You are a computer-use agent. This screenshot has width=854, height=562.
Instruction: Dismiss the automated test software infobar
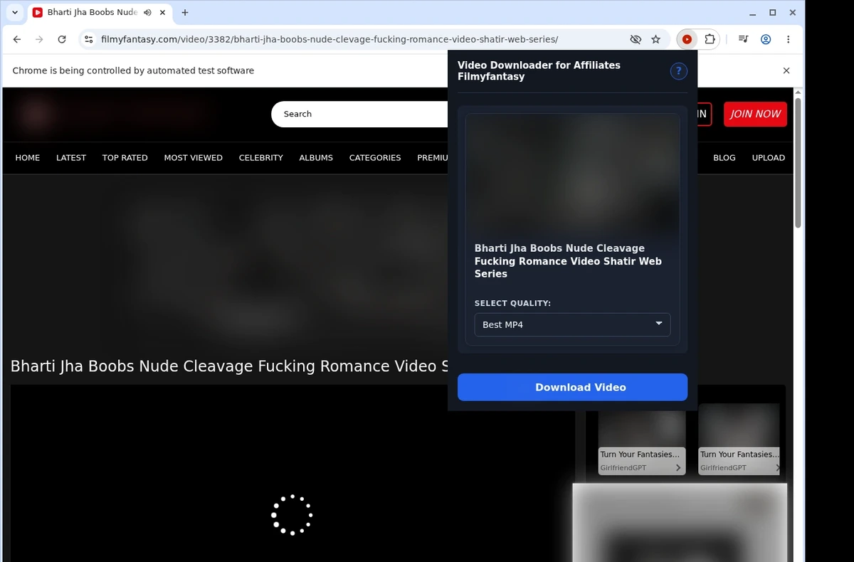click(786, 70)
